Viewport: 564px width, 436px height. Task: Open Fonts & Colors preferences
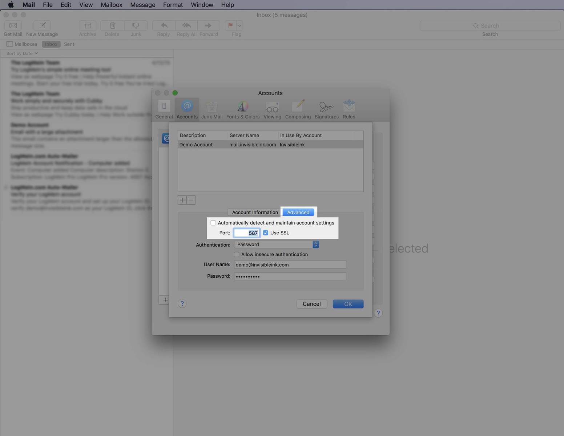243,109
